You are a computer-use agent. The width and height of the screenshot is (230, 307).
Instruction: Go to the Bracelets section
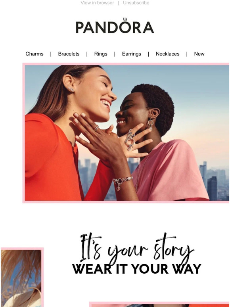click(x=69, y=54)
